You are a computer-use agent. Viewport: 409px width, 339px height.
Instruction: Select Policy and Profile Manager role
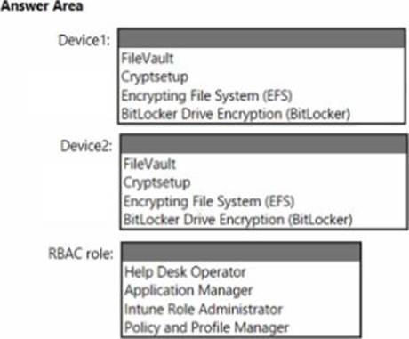[206, 327]
